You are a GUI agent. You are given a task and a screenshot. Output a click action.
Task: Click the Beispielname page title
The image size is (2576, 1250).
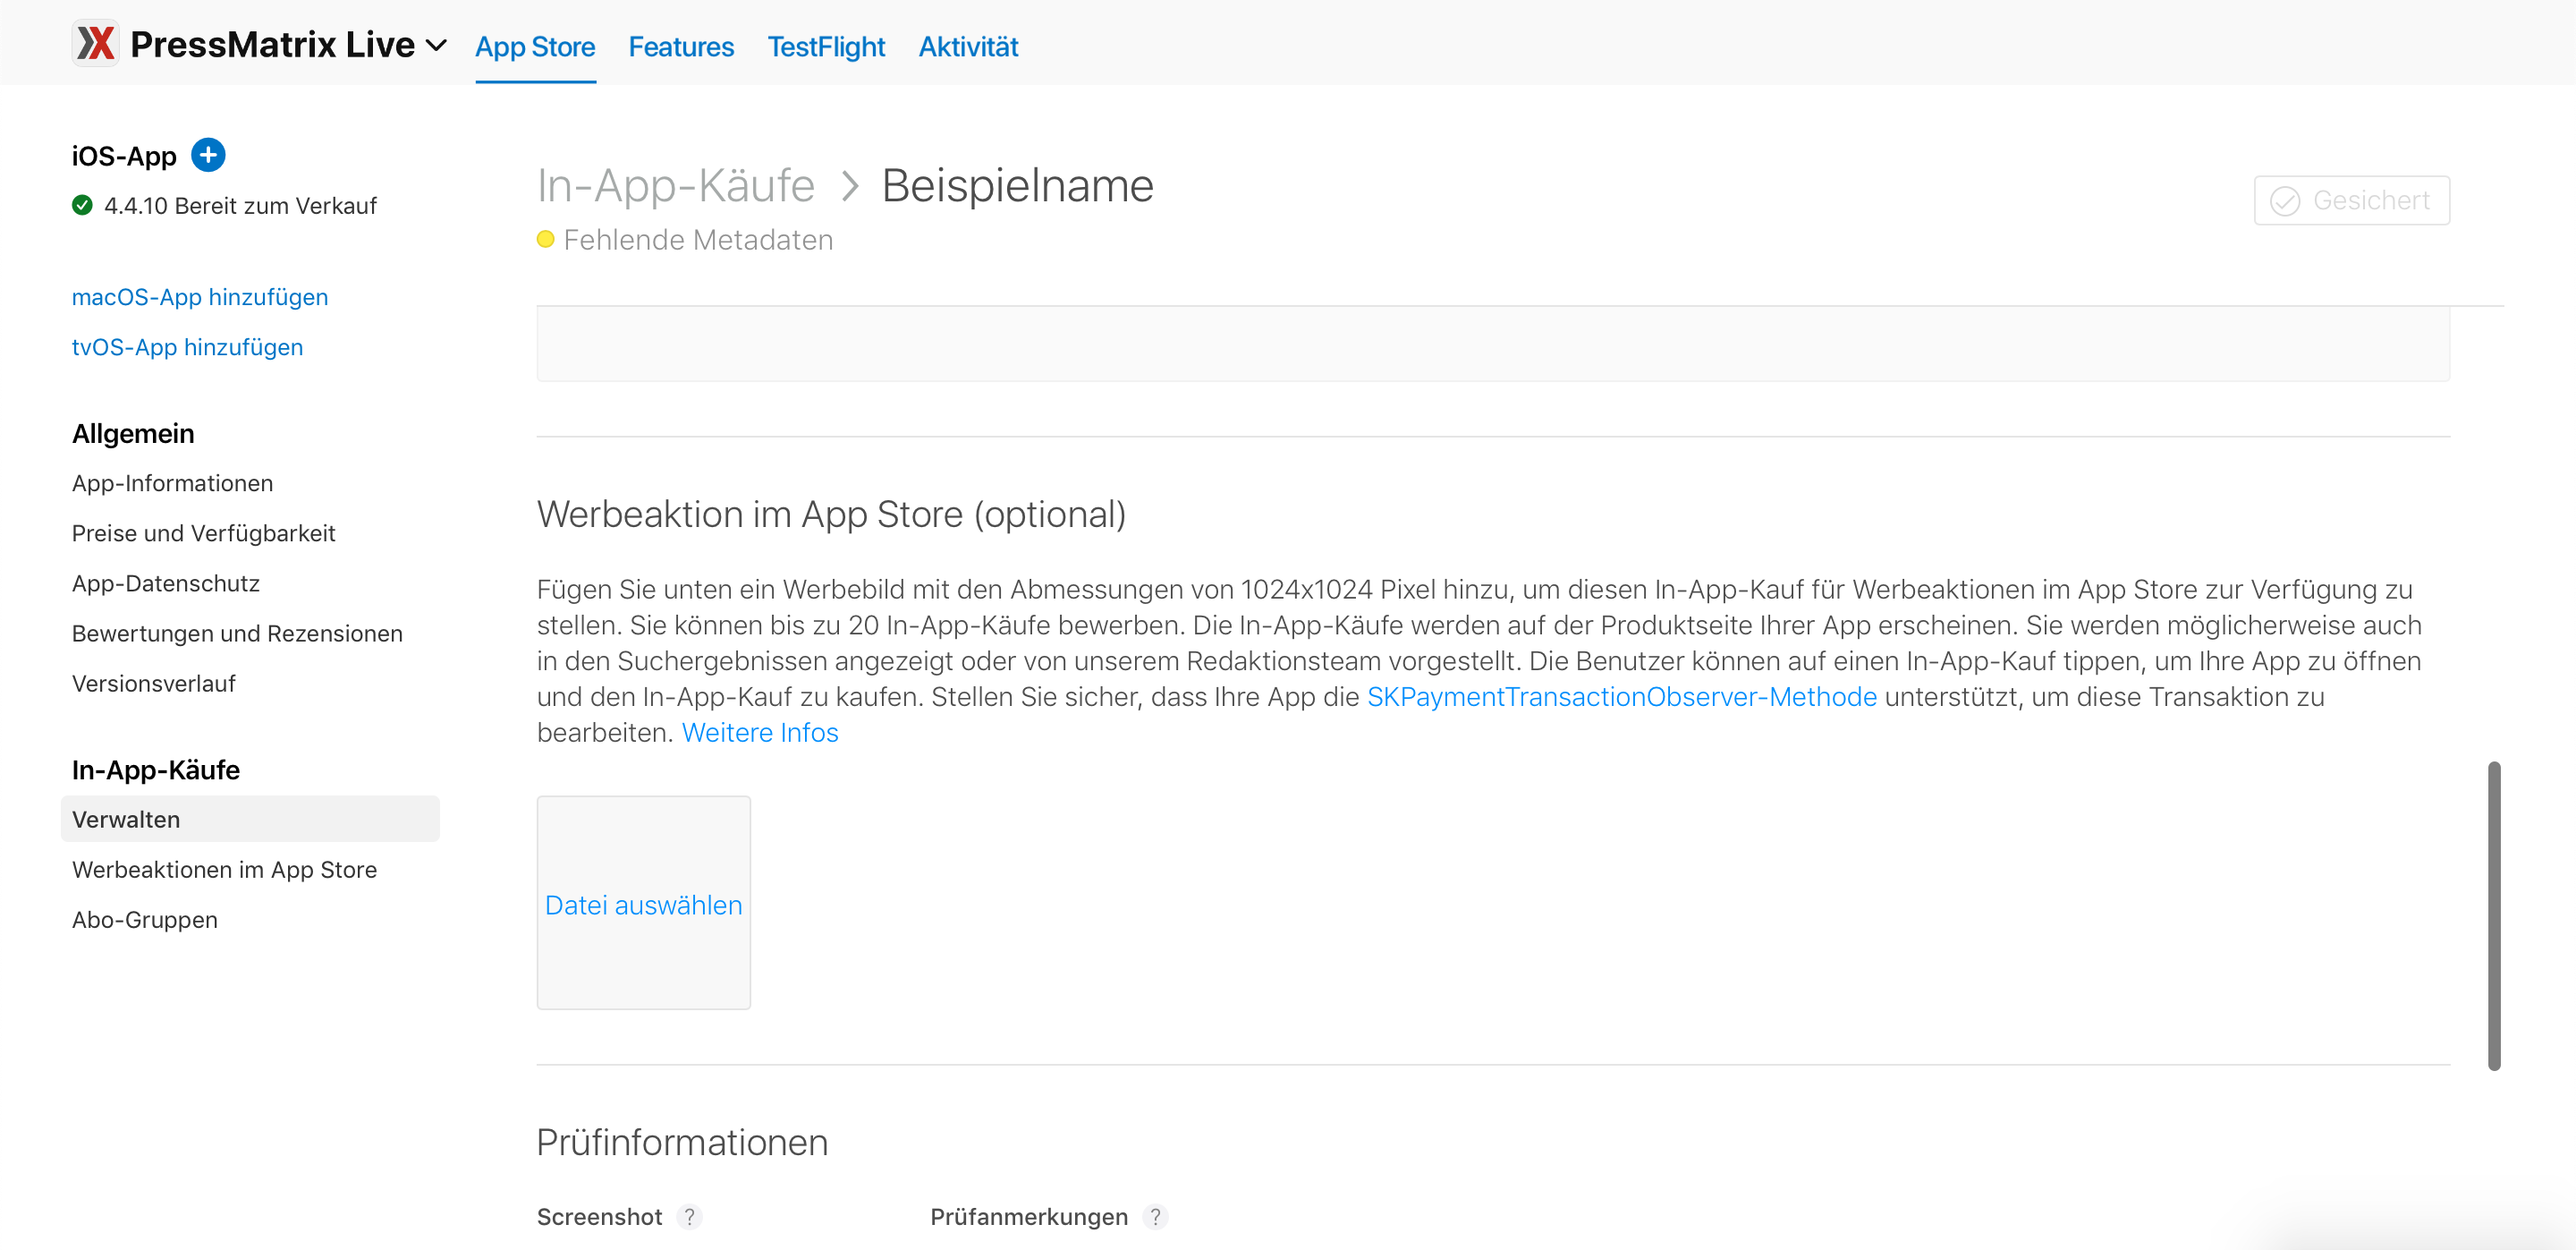(1017, 186)
